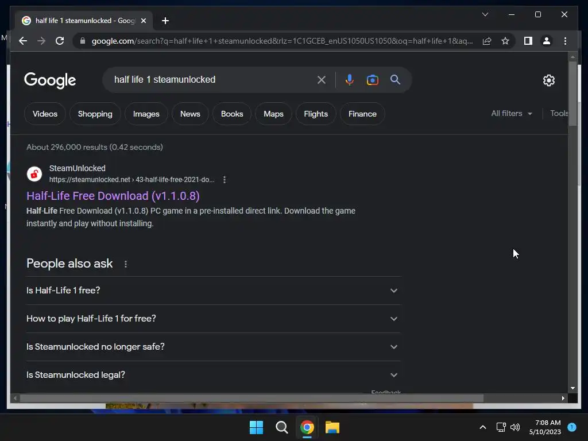Click the SteamUnlocked site name text
Image resolution: width=588 pixels, height=441 pixels.
pos(78,168)
